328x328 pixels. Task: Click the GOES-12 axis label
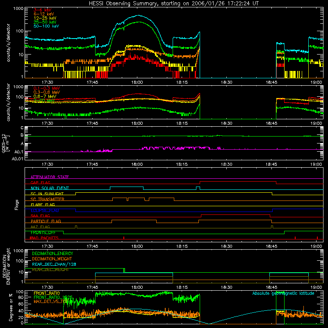tap(6, 143)
